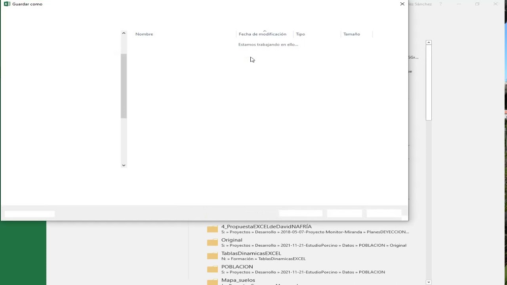The height and width of the screenshot is (285, 507).
Task: Open the 4_PropuestaEXCELdeDavidNAFRÍA folder in Excel
Action: tap(308, 229)
